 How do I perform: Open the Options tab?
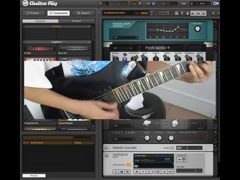[83, 13]
